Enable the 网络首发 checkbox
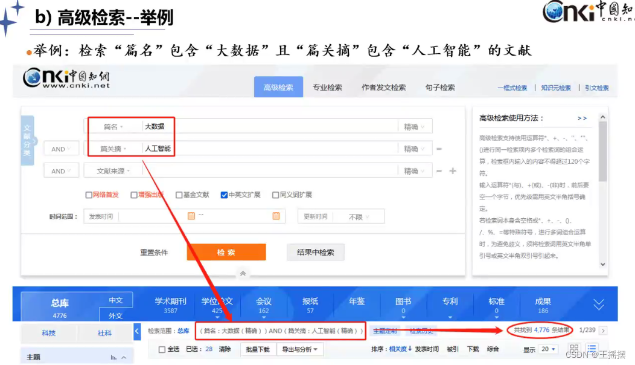The image size is (635, 365). point(89,194)
